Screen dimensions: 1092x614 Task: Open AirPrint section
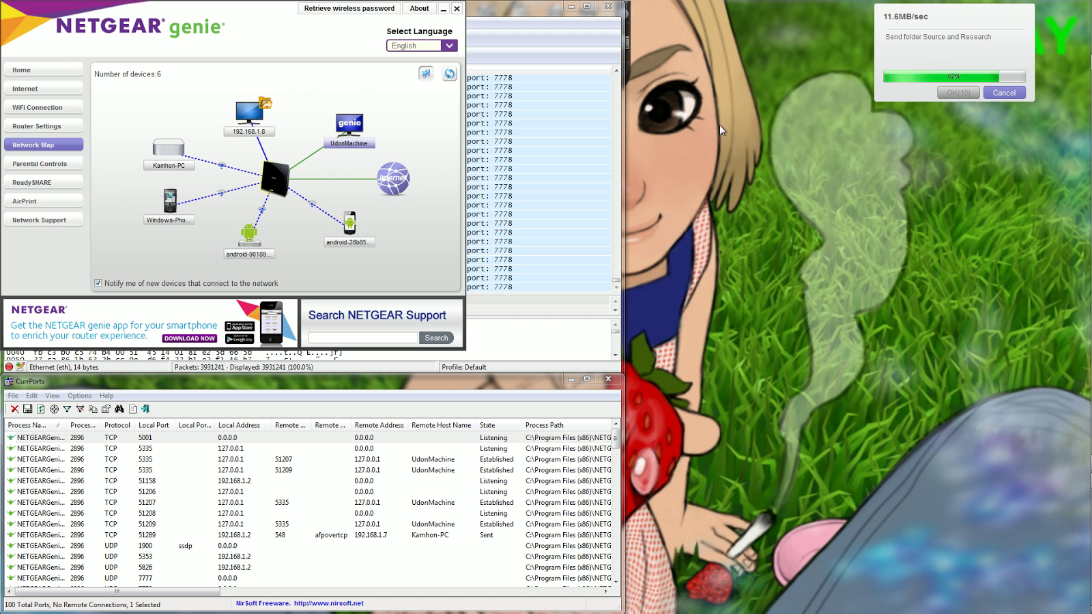pyautogui.click(x=44, y=201)
